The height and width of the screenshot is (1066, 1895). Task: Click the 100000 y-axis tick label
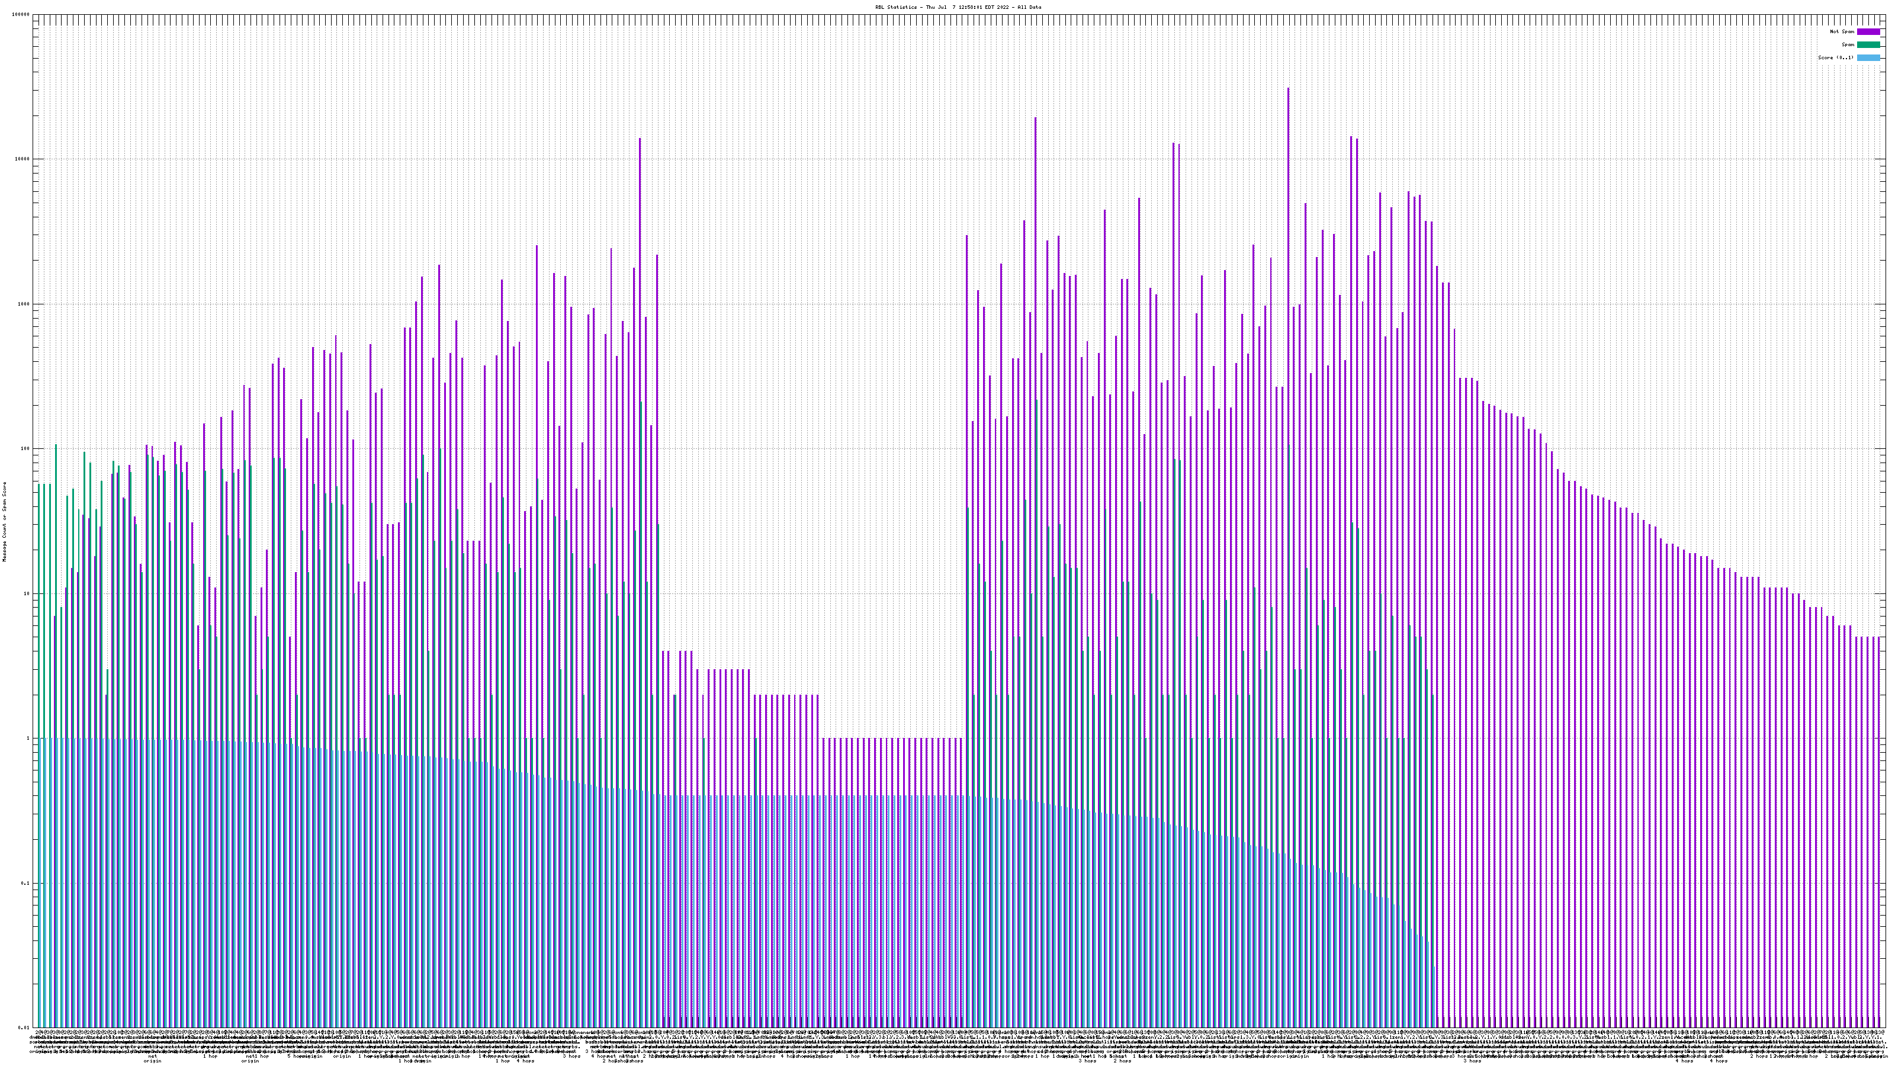pos(21,15)
